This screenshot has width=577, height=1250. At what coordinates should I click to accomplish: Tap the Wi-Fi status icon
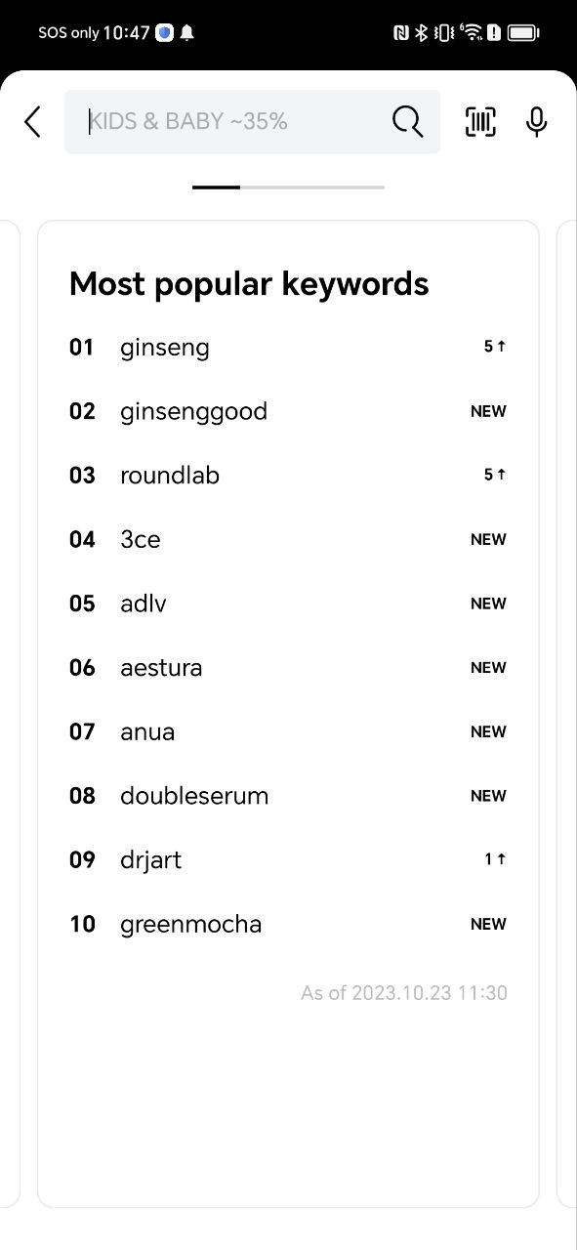click(x=473, y=32)
